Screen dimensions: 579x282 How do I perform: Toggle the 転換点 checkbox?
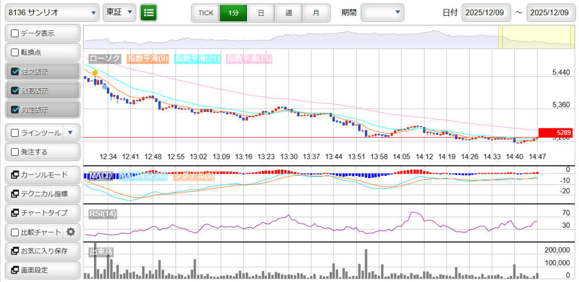[x=15, y=53]
